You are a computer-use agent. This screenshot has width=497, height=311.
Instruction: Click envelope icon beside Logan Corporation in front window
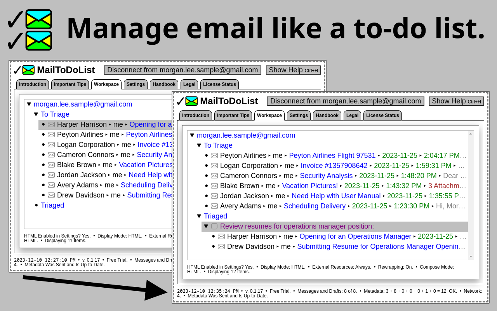[x=214, y=166]
